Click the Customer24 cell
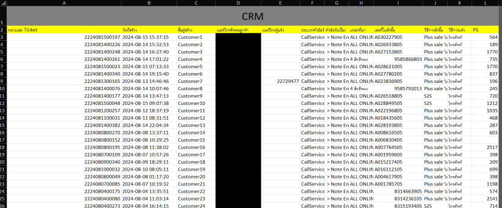The image size is (502, 208). (196, 206)
